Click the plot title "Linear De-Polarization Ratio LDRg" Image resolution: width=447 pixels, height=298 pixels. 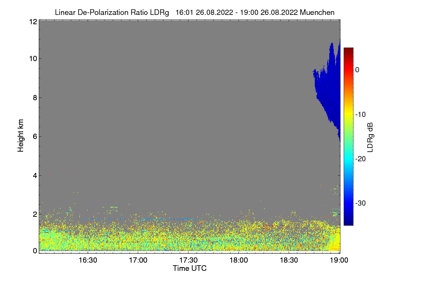[x=112, y=13]
